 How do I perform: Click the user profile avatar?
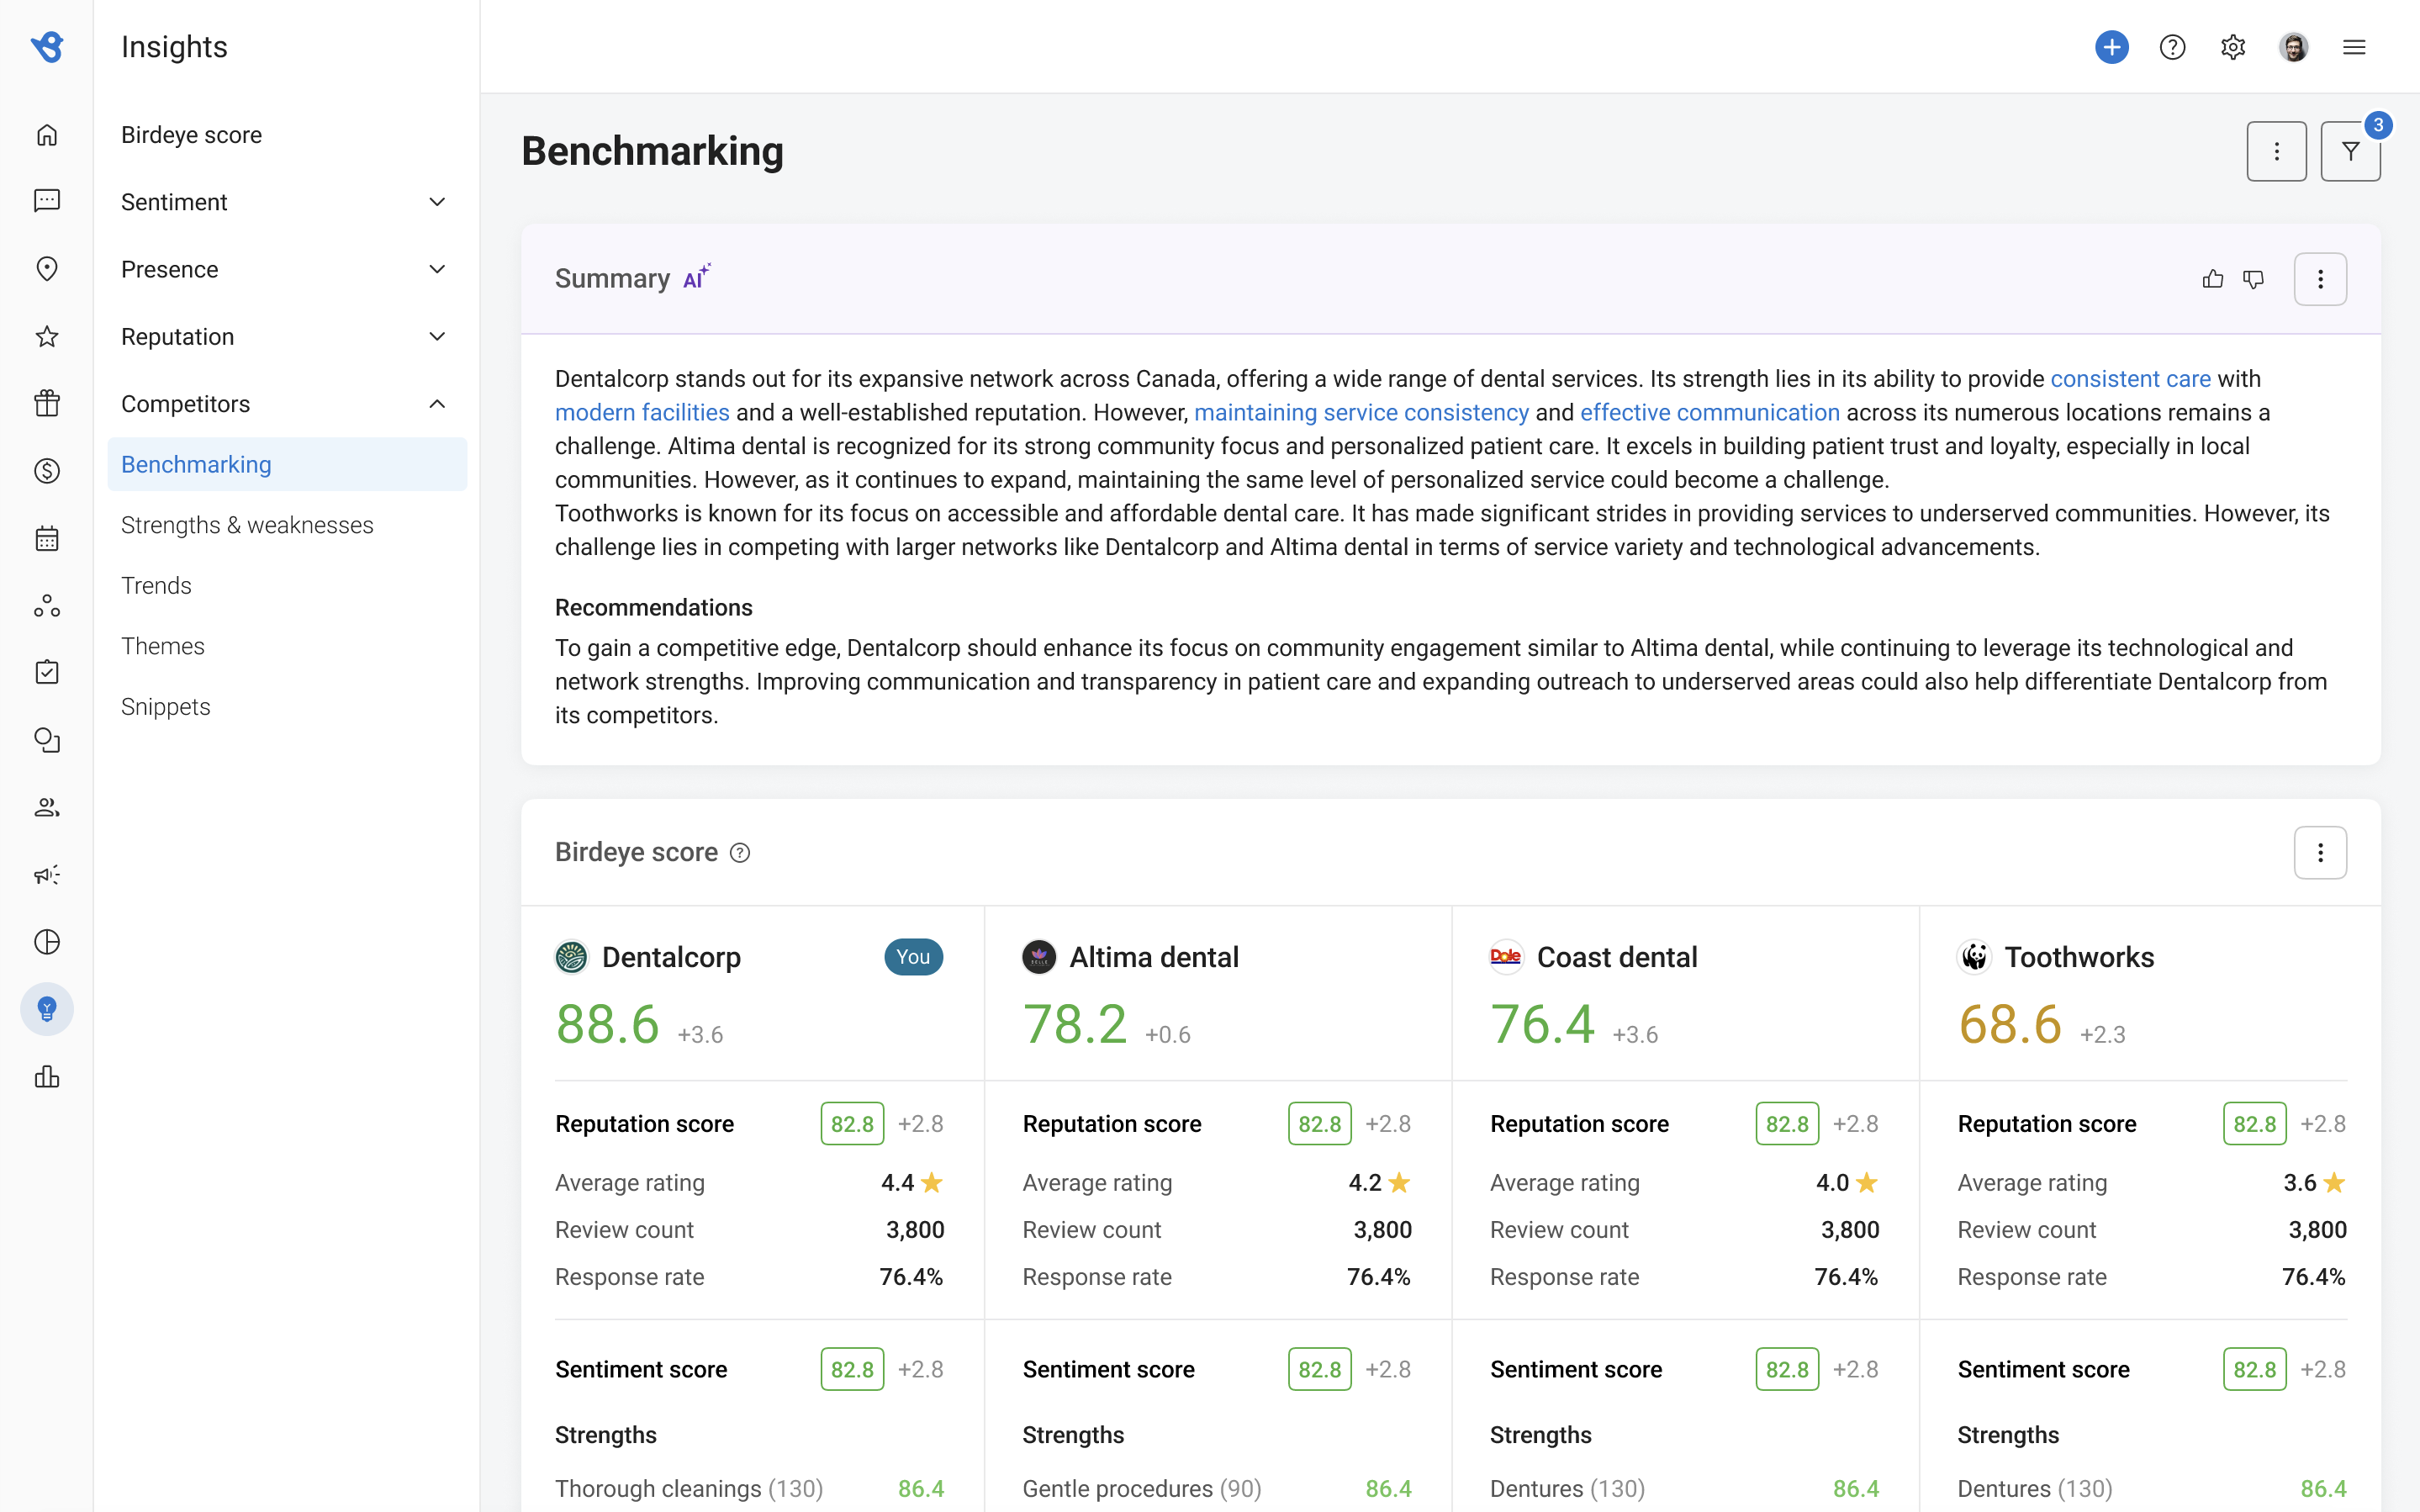click(x=2294, y=47)
